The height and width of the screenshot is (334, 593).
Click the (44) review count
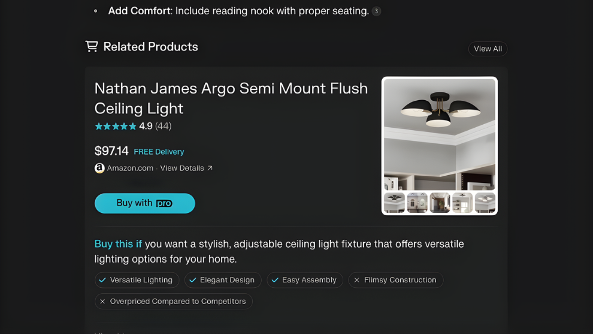pyautogui.click(x=163, y=126)
